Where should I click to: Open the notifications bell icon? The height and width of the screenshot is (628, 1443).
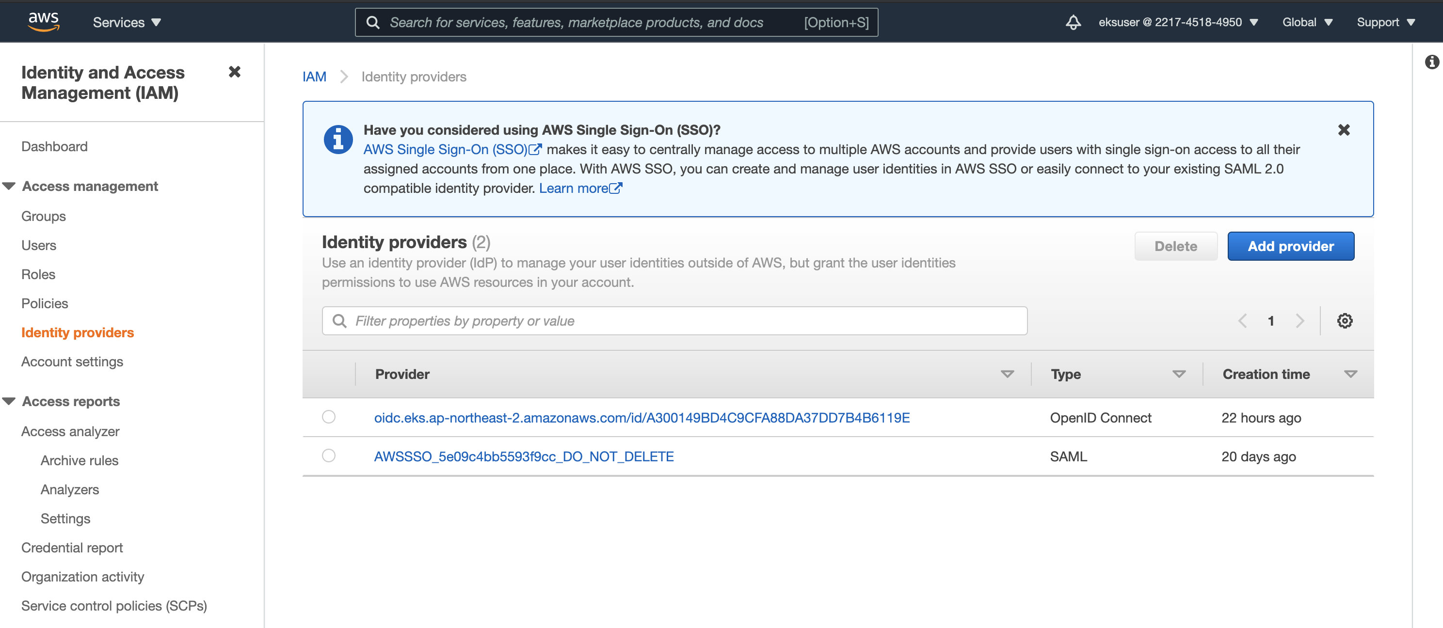point(1072,22)
